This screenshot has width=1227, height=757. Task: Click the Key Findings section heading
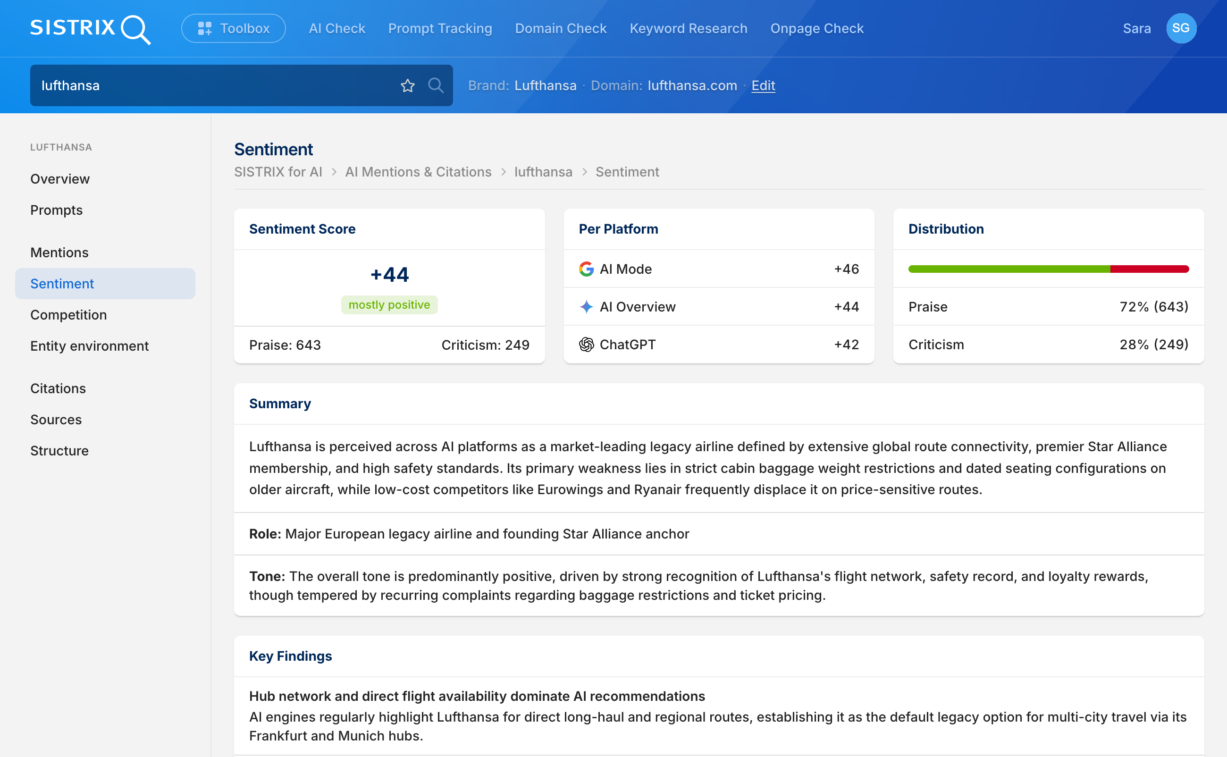tap(290, 656)
